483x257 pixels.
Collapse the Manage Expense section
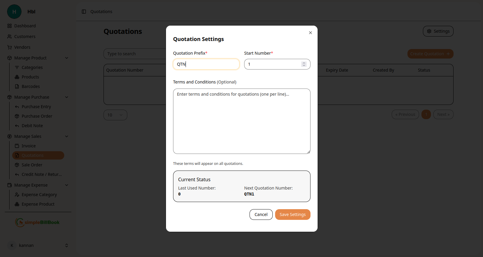coord(67,185)
